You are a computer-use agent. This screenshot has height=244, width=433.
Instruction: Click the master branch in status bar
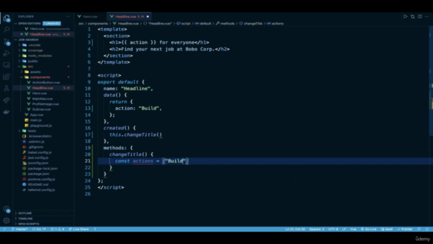point(20,229)
